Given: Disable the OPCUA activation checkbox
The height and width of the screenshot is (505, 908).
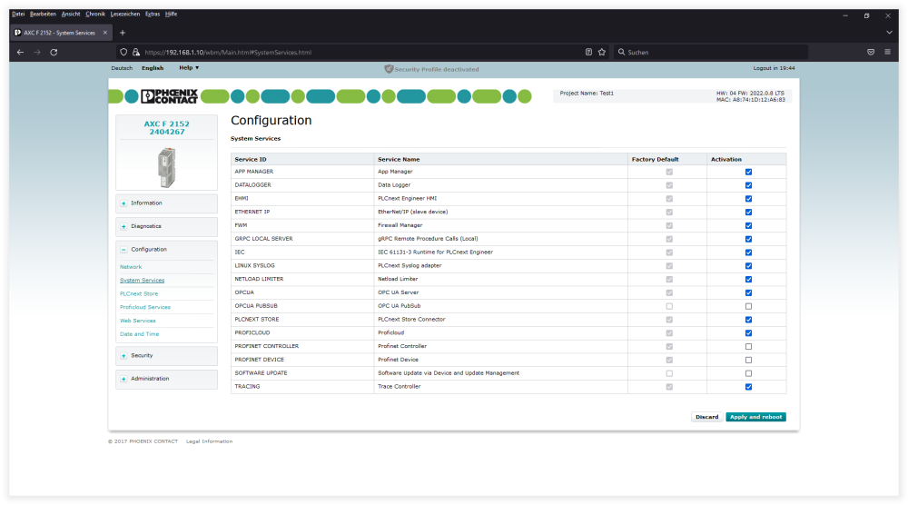Looking at the screenshot, I should click(x=748, y=292).
